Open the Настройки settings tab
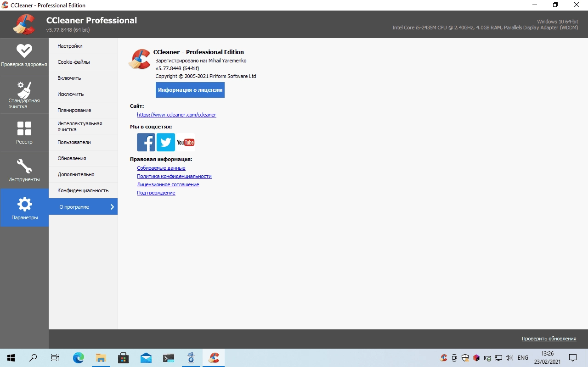Viewport: 588px width, 367px height. point(83,46)
